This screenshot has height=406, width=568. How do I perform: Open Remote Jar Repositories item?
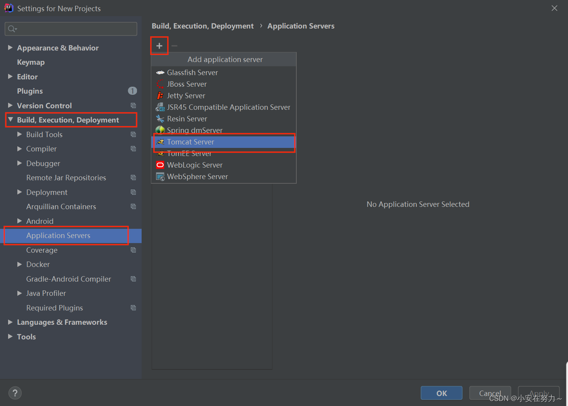coord(66,178)
